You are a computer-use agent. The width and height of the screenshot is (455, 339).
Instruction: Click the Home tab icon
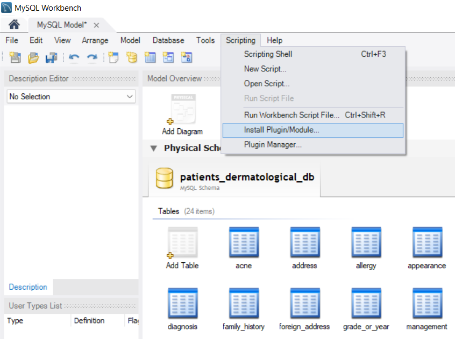click(13, 24)
